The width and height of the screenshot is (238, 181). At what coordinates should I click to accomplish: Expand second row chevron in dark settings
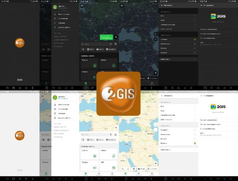click(x=195, y=20)
